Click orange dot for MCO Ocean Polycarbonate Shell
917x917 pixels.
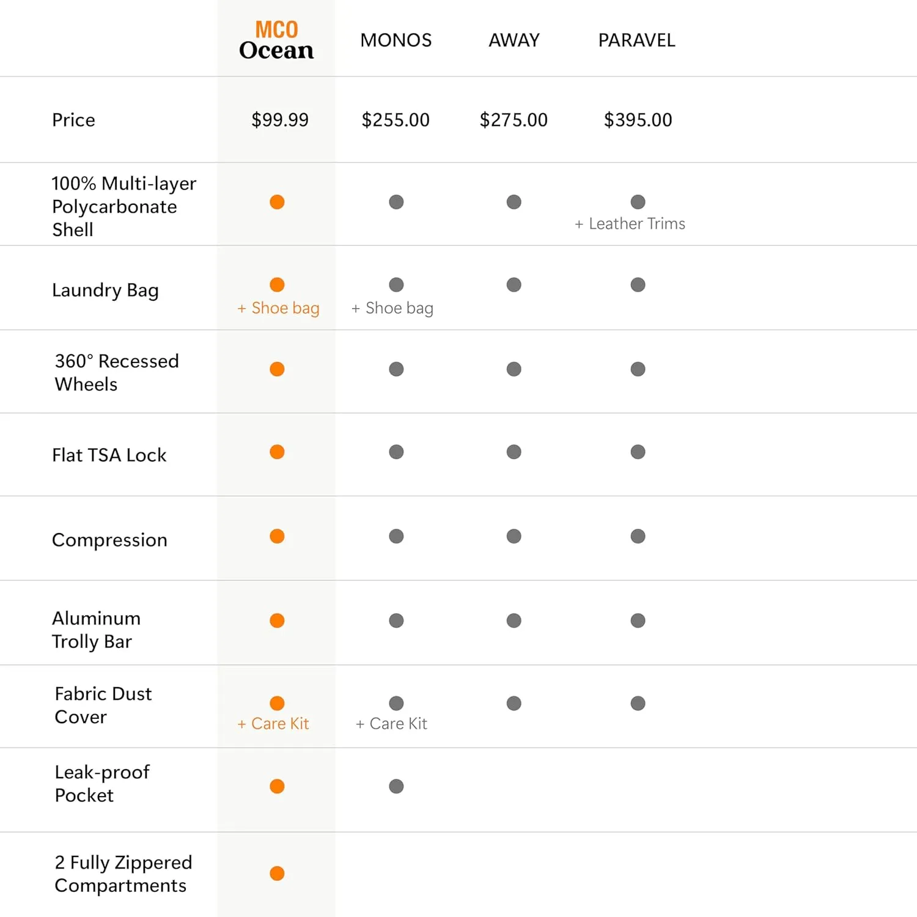click(x=277, y=202)
